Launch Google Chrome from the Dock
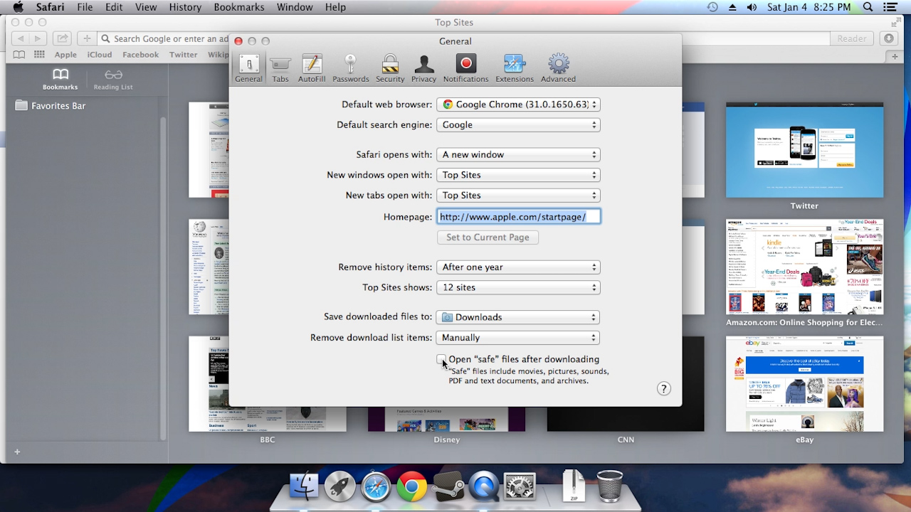This screenshot has height=512, width=911. pos(412,486)
